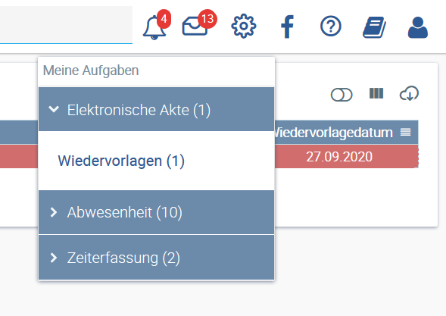Sort by the Wiedervorlagedatum column header

pyautogui.click(x=333, y=133)
